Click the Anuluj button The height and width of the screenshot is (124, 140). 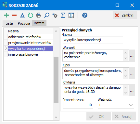click(x=124, y=117)
